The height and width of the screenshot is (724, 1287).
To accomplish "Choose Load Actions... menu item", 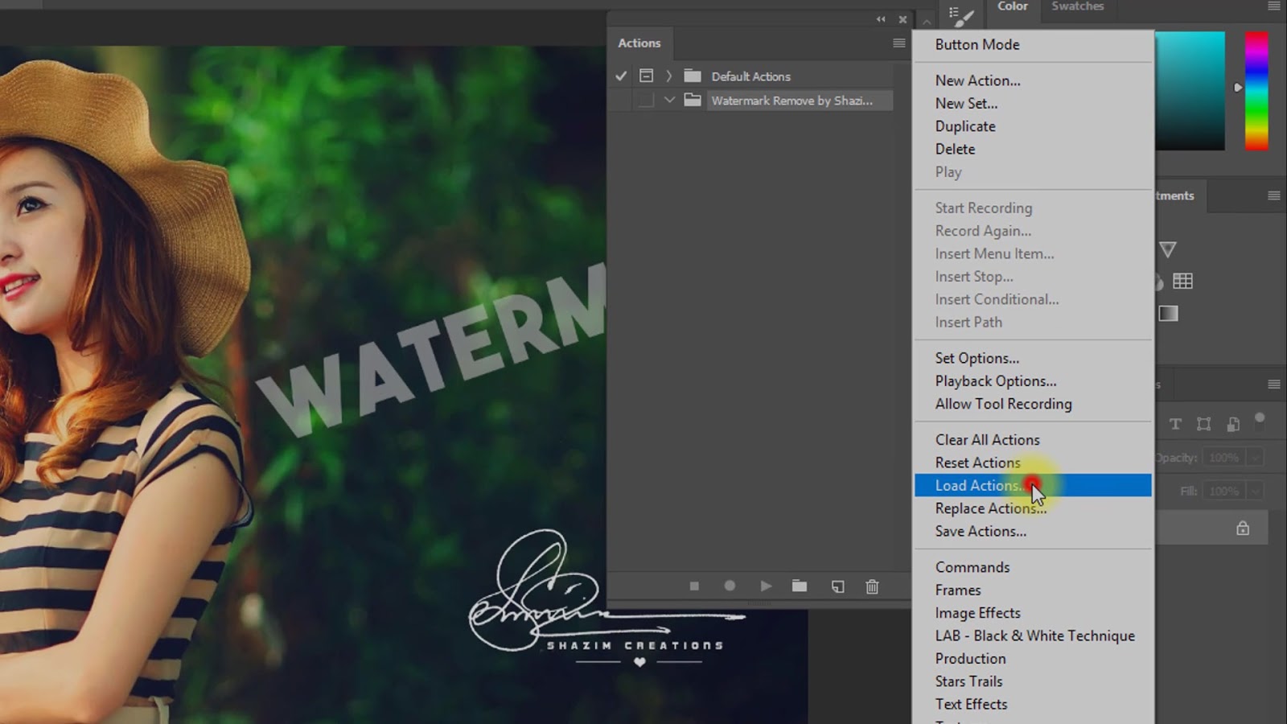I will [1033, 485].
